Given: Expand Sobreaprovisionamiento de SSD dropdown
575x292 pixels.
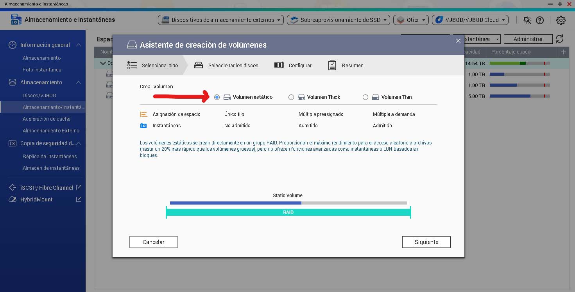Looking at the screenshot, I should 338,20.
